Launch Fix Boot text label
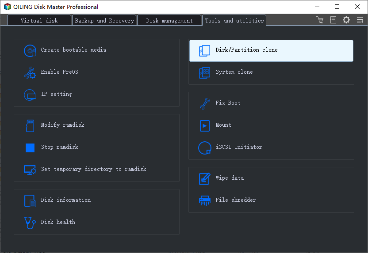This screenshot has height=253, width=368. (228, 103)
